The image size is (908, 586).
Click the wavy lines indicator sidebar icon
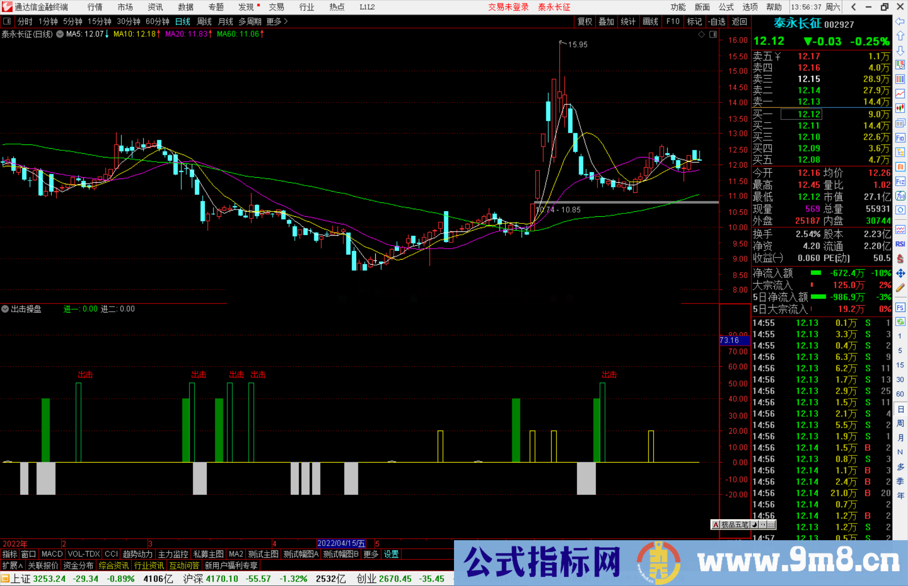coord(900,229)
